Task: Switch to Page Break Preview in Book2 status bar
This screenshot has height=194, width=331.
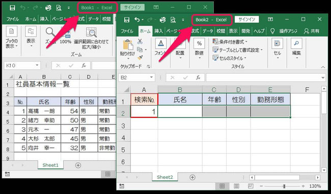Action: [x=251, y=186]
